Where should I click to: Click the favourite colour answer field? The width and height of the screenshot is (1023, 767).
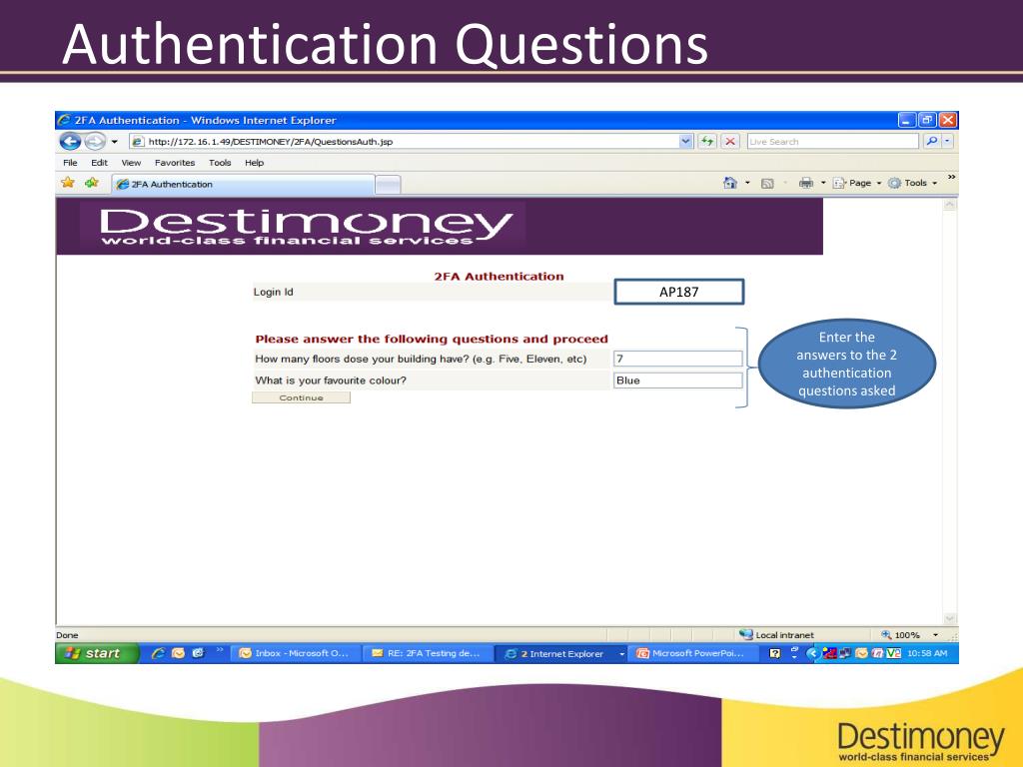(678, 381)
